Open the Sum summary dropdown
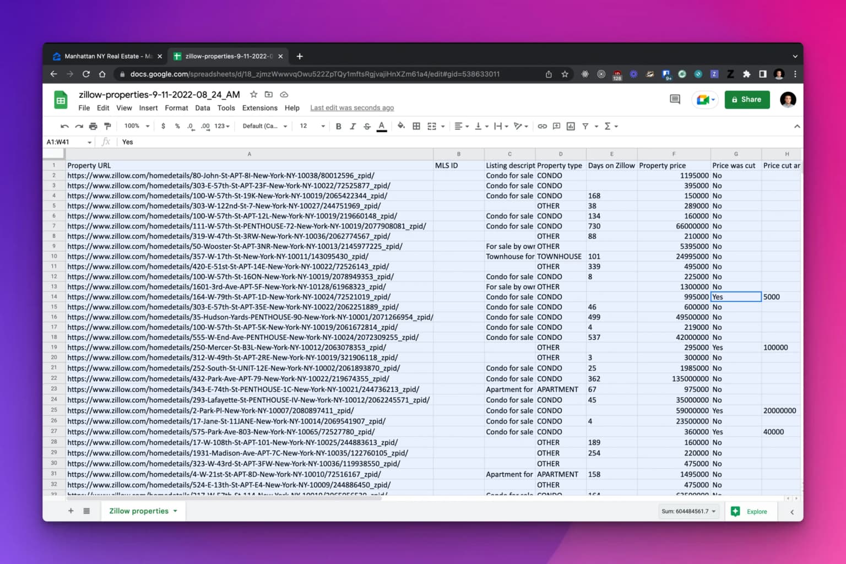 (x=688, y=511)
